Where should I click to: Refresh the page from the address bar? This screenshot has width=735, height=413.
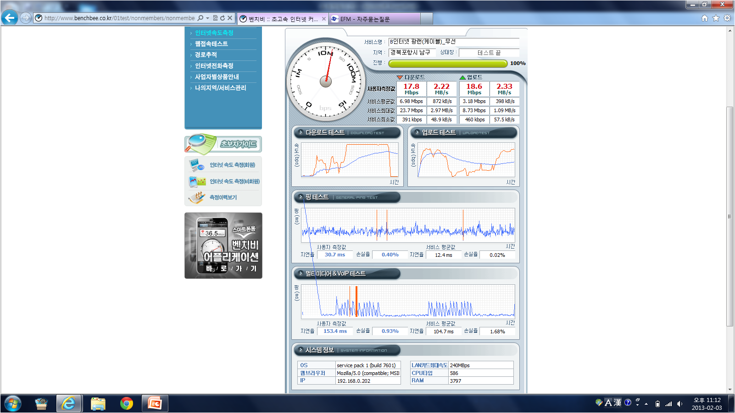click(223, 18)
